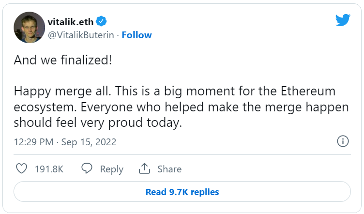Click "should feel very proud today" line
364x214 pixels.
(97, 123)
